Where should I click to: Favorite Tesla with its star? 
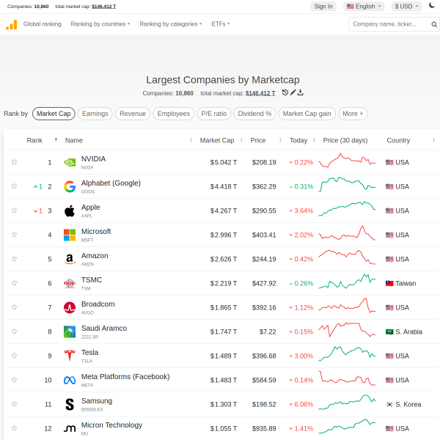(15, 356)
